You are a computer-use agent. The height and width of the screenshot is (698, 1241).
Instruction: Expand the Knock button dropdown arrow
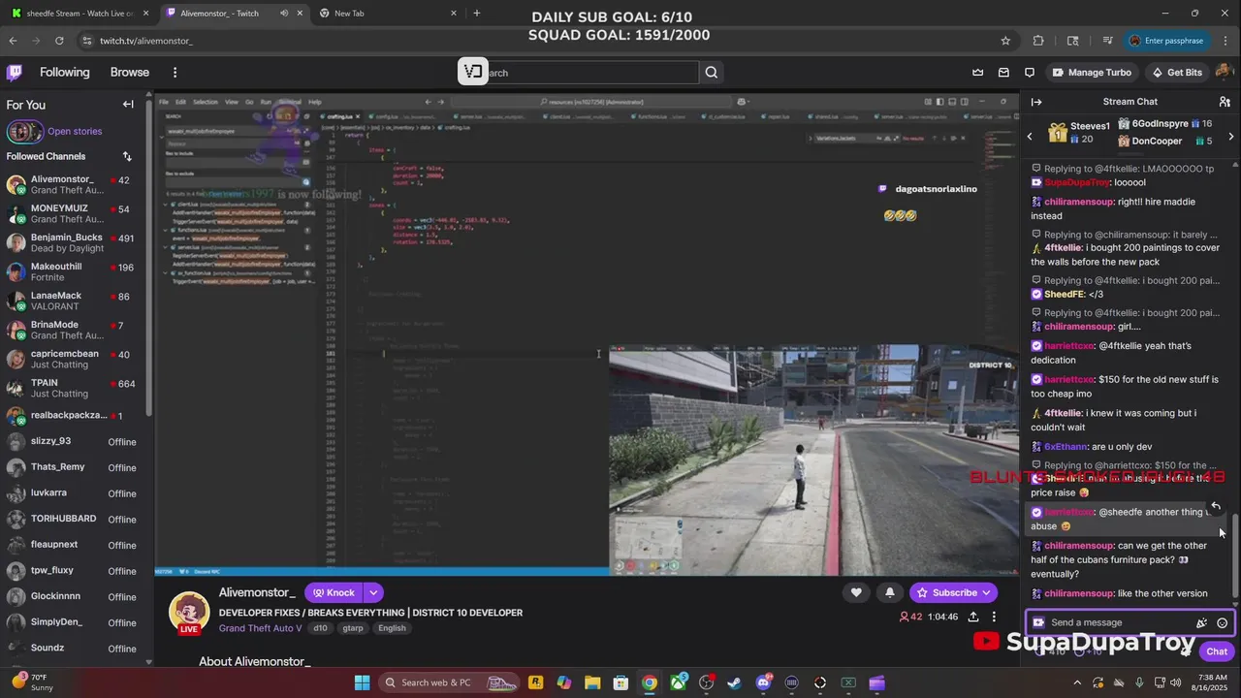(x=373, y=592)
